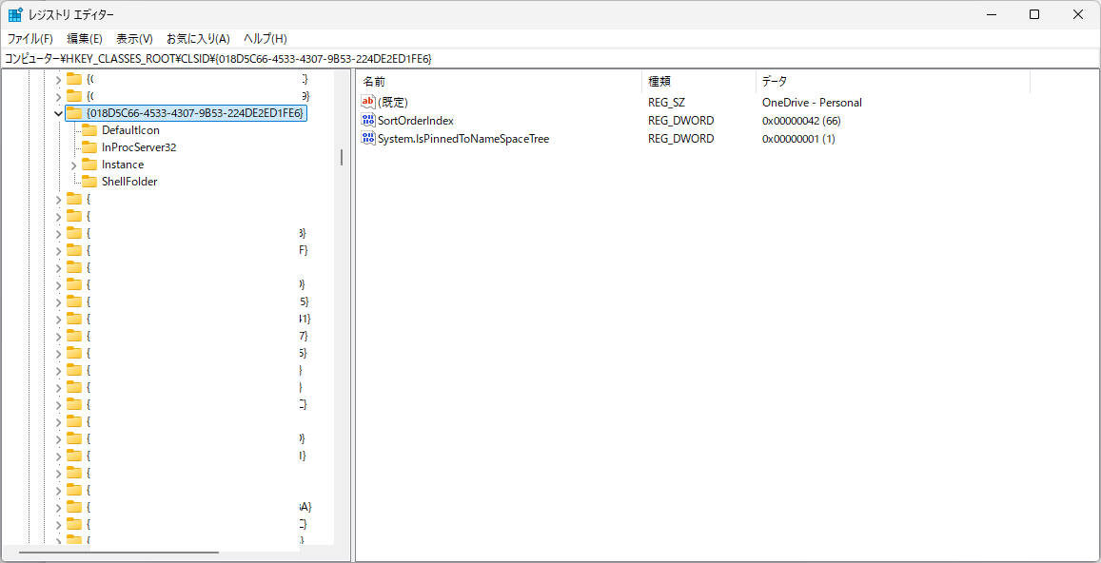Click the DWORD icon beside System.IsPinnedToNameSpaceTree
The height and width of the screenshot is (563, 1101).
point(368,138)
